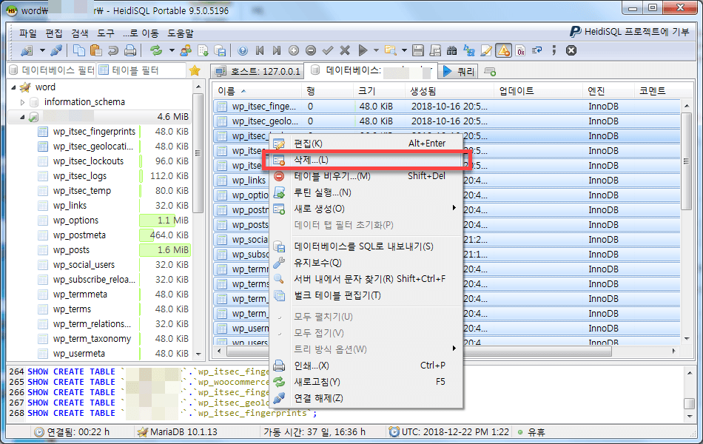Sort by the 크기 column header

379,91
